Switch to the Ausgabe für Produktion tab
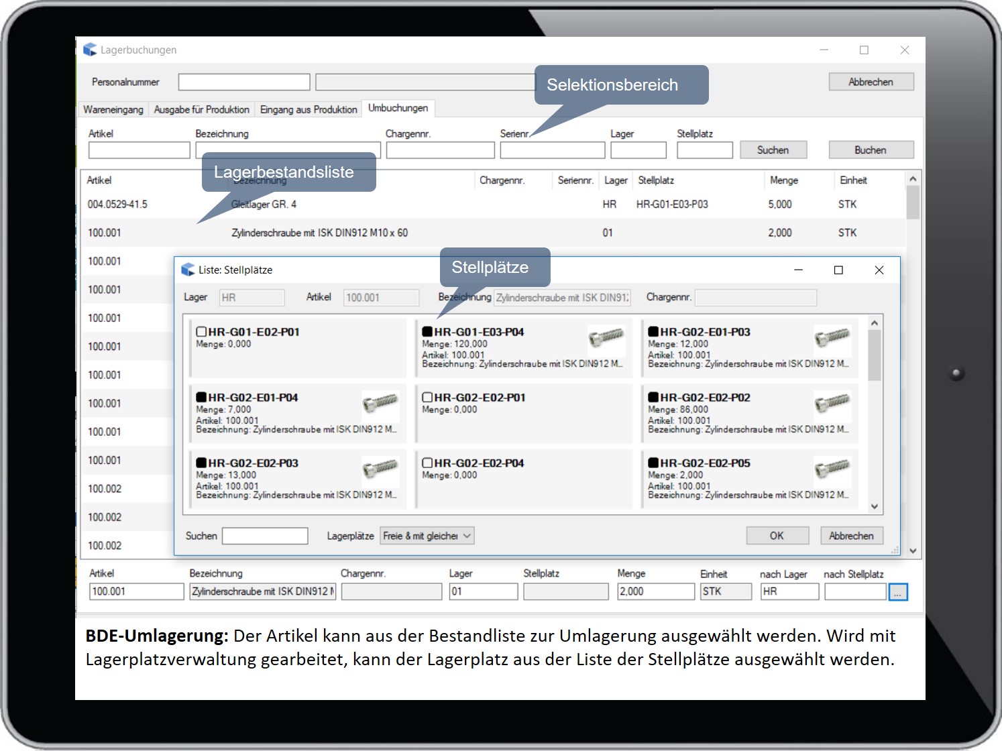Screen dimensions: 1002x751 (x=202, y=109)
